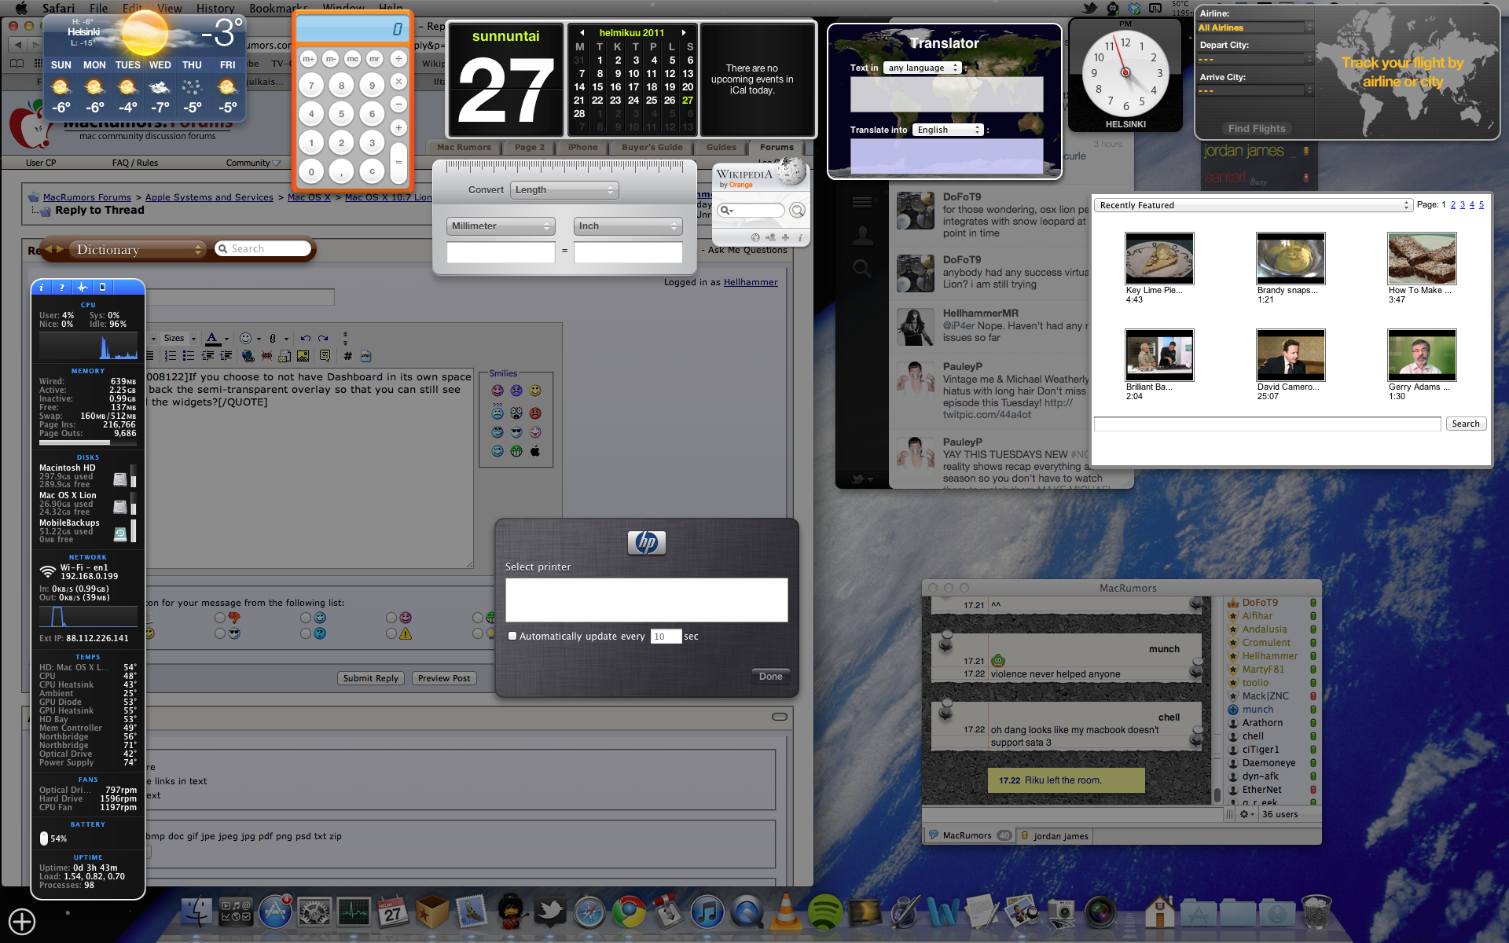This screenshot has height=943, width=1509.
Task: Expand the Text in any language dropdown
Action: pos(923,68)
